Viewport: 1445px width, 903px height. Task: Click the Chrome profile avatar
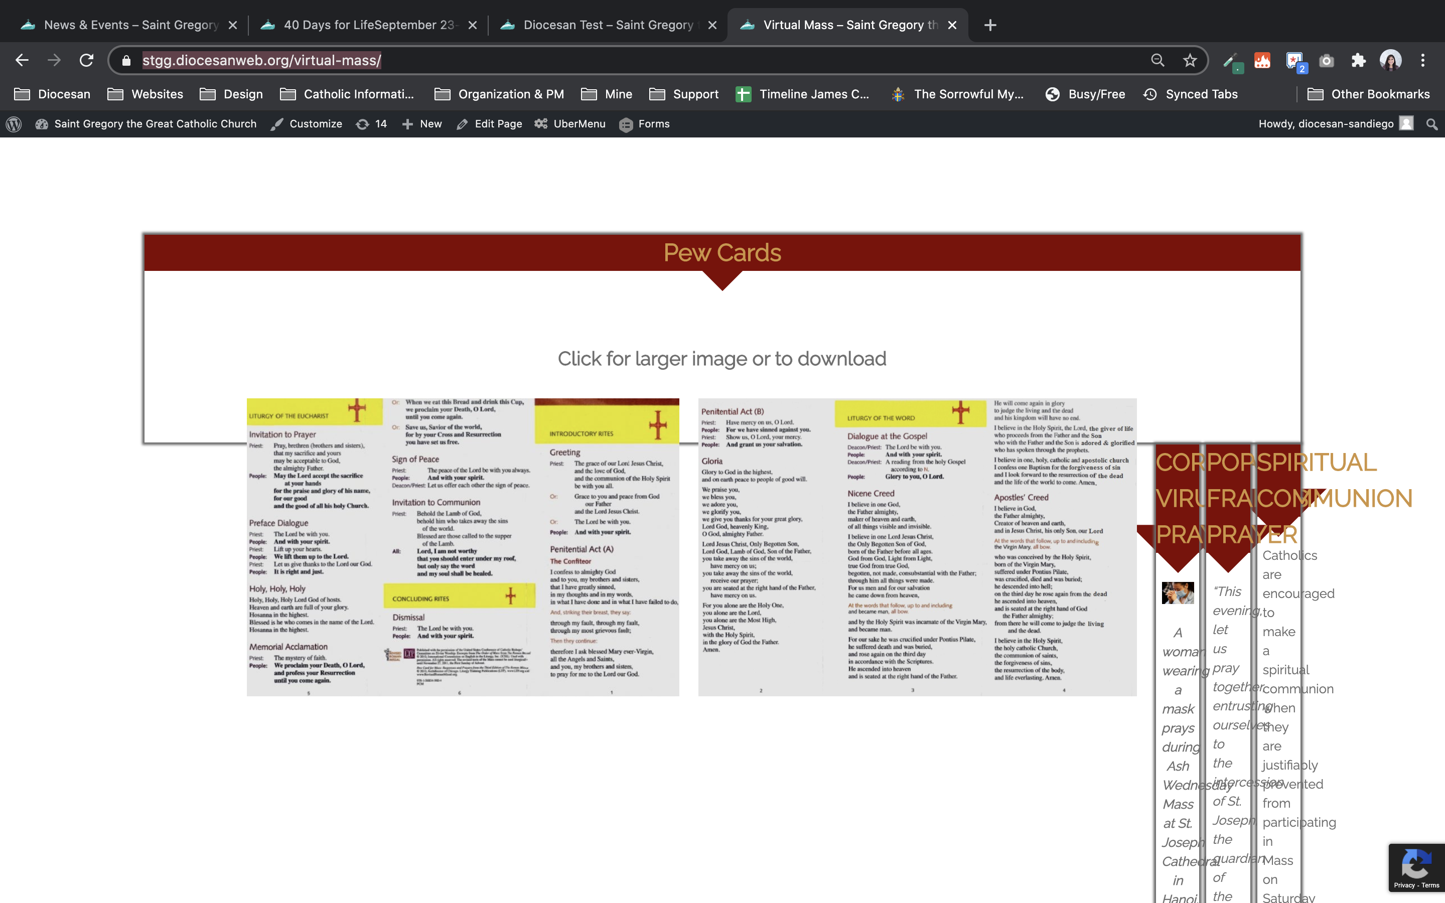[1390, 60]
